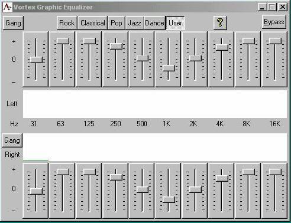Click the Left channel spectrum display area
291x223 pixels.
click(155, 104)
